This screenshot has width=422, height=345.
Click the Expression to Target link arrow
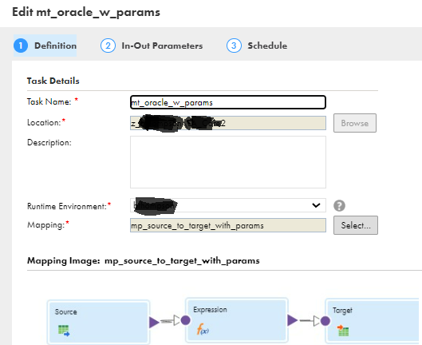310,321
